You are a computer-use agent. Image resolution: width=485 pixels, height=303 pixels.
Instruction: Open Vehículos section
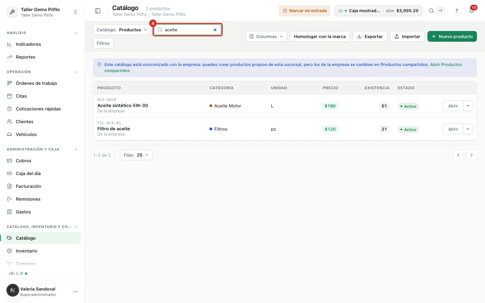click(x=42, y=134)
